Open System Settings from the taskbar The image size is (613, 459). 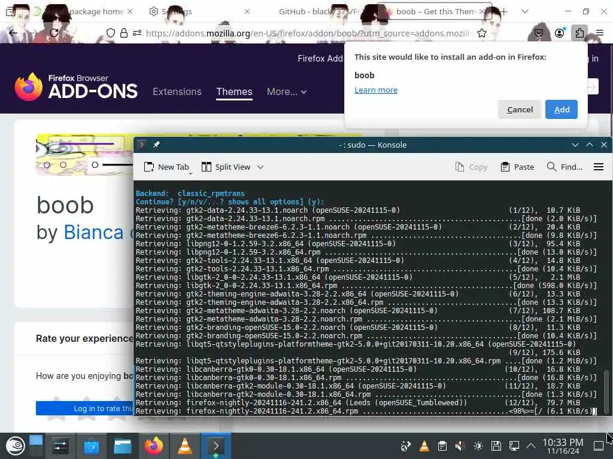pos(60,446)
